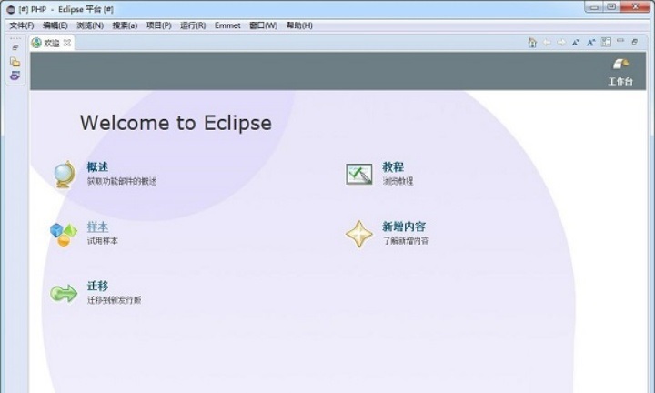Image resolution: width=655 pixels, height=393 pixels.
Task: Open the 工作台 workbench icon
Action: [620, 64]
